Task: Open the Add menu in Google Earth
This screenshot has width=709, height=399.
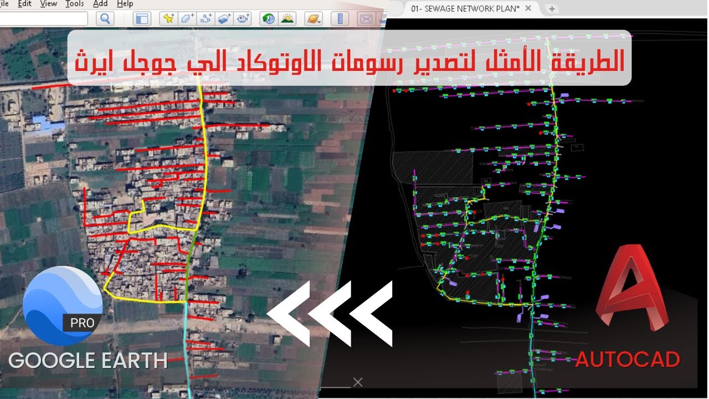Action: tap(100, 4)
